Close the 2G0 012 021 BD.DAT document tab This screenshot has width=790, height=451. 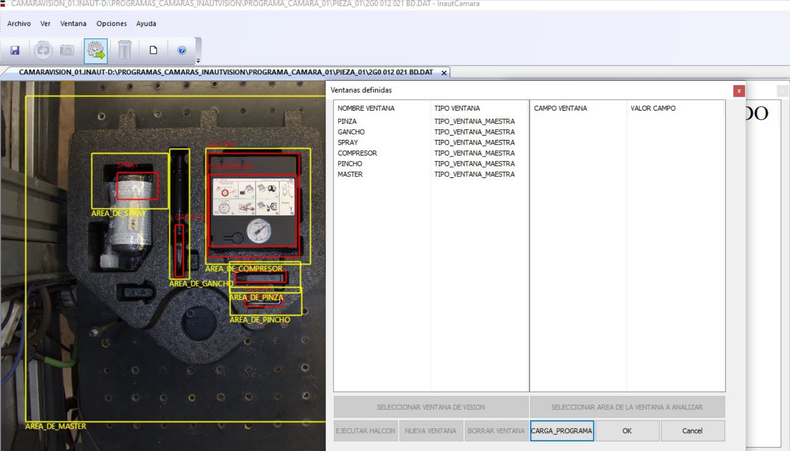(444, 73)
